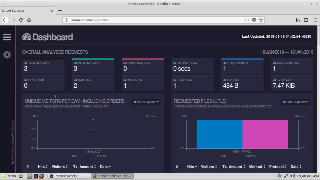The image size is (320, 180).
Task: Click the Valid Requests stat card
Action: [93, 66]
